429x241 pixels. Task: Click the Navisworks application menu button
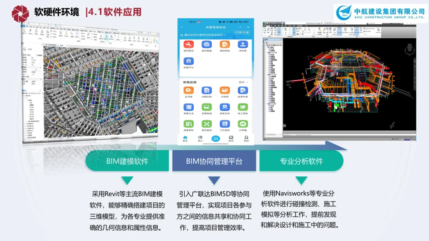tap(265, 24)
